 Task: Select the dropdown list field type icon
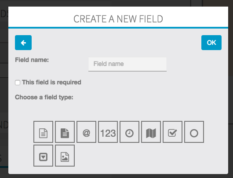point(43,156)
